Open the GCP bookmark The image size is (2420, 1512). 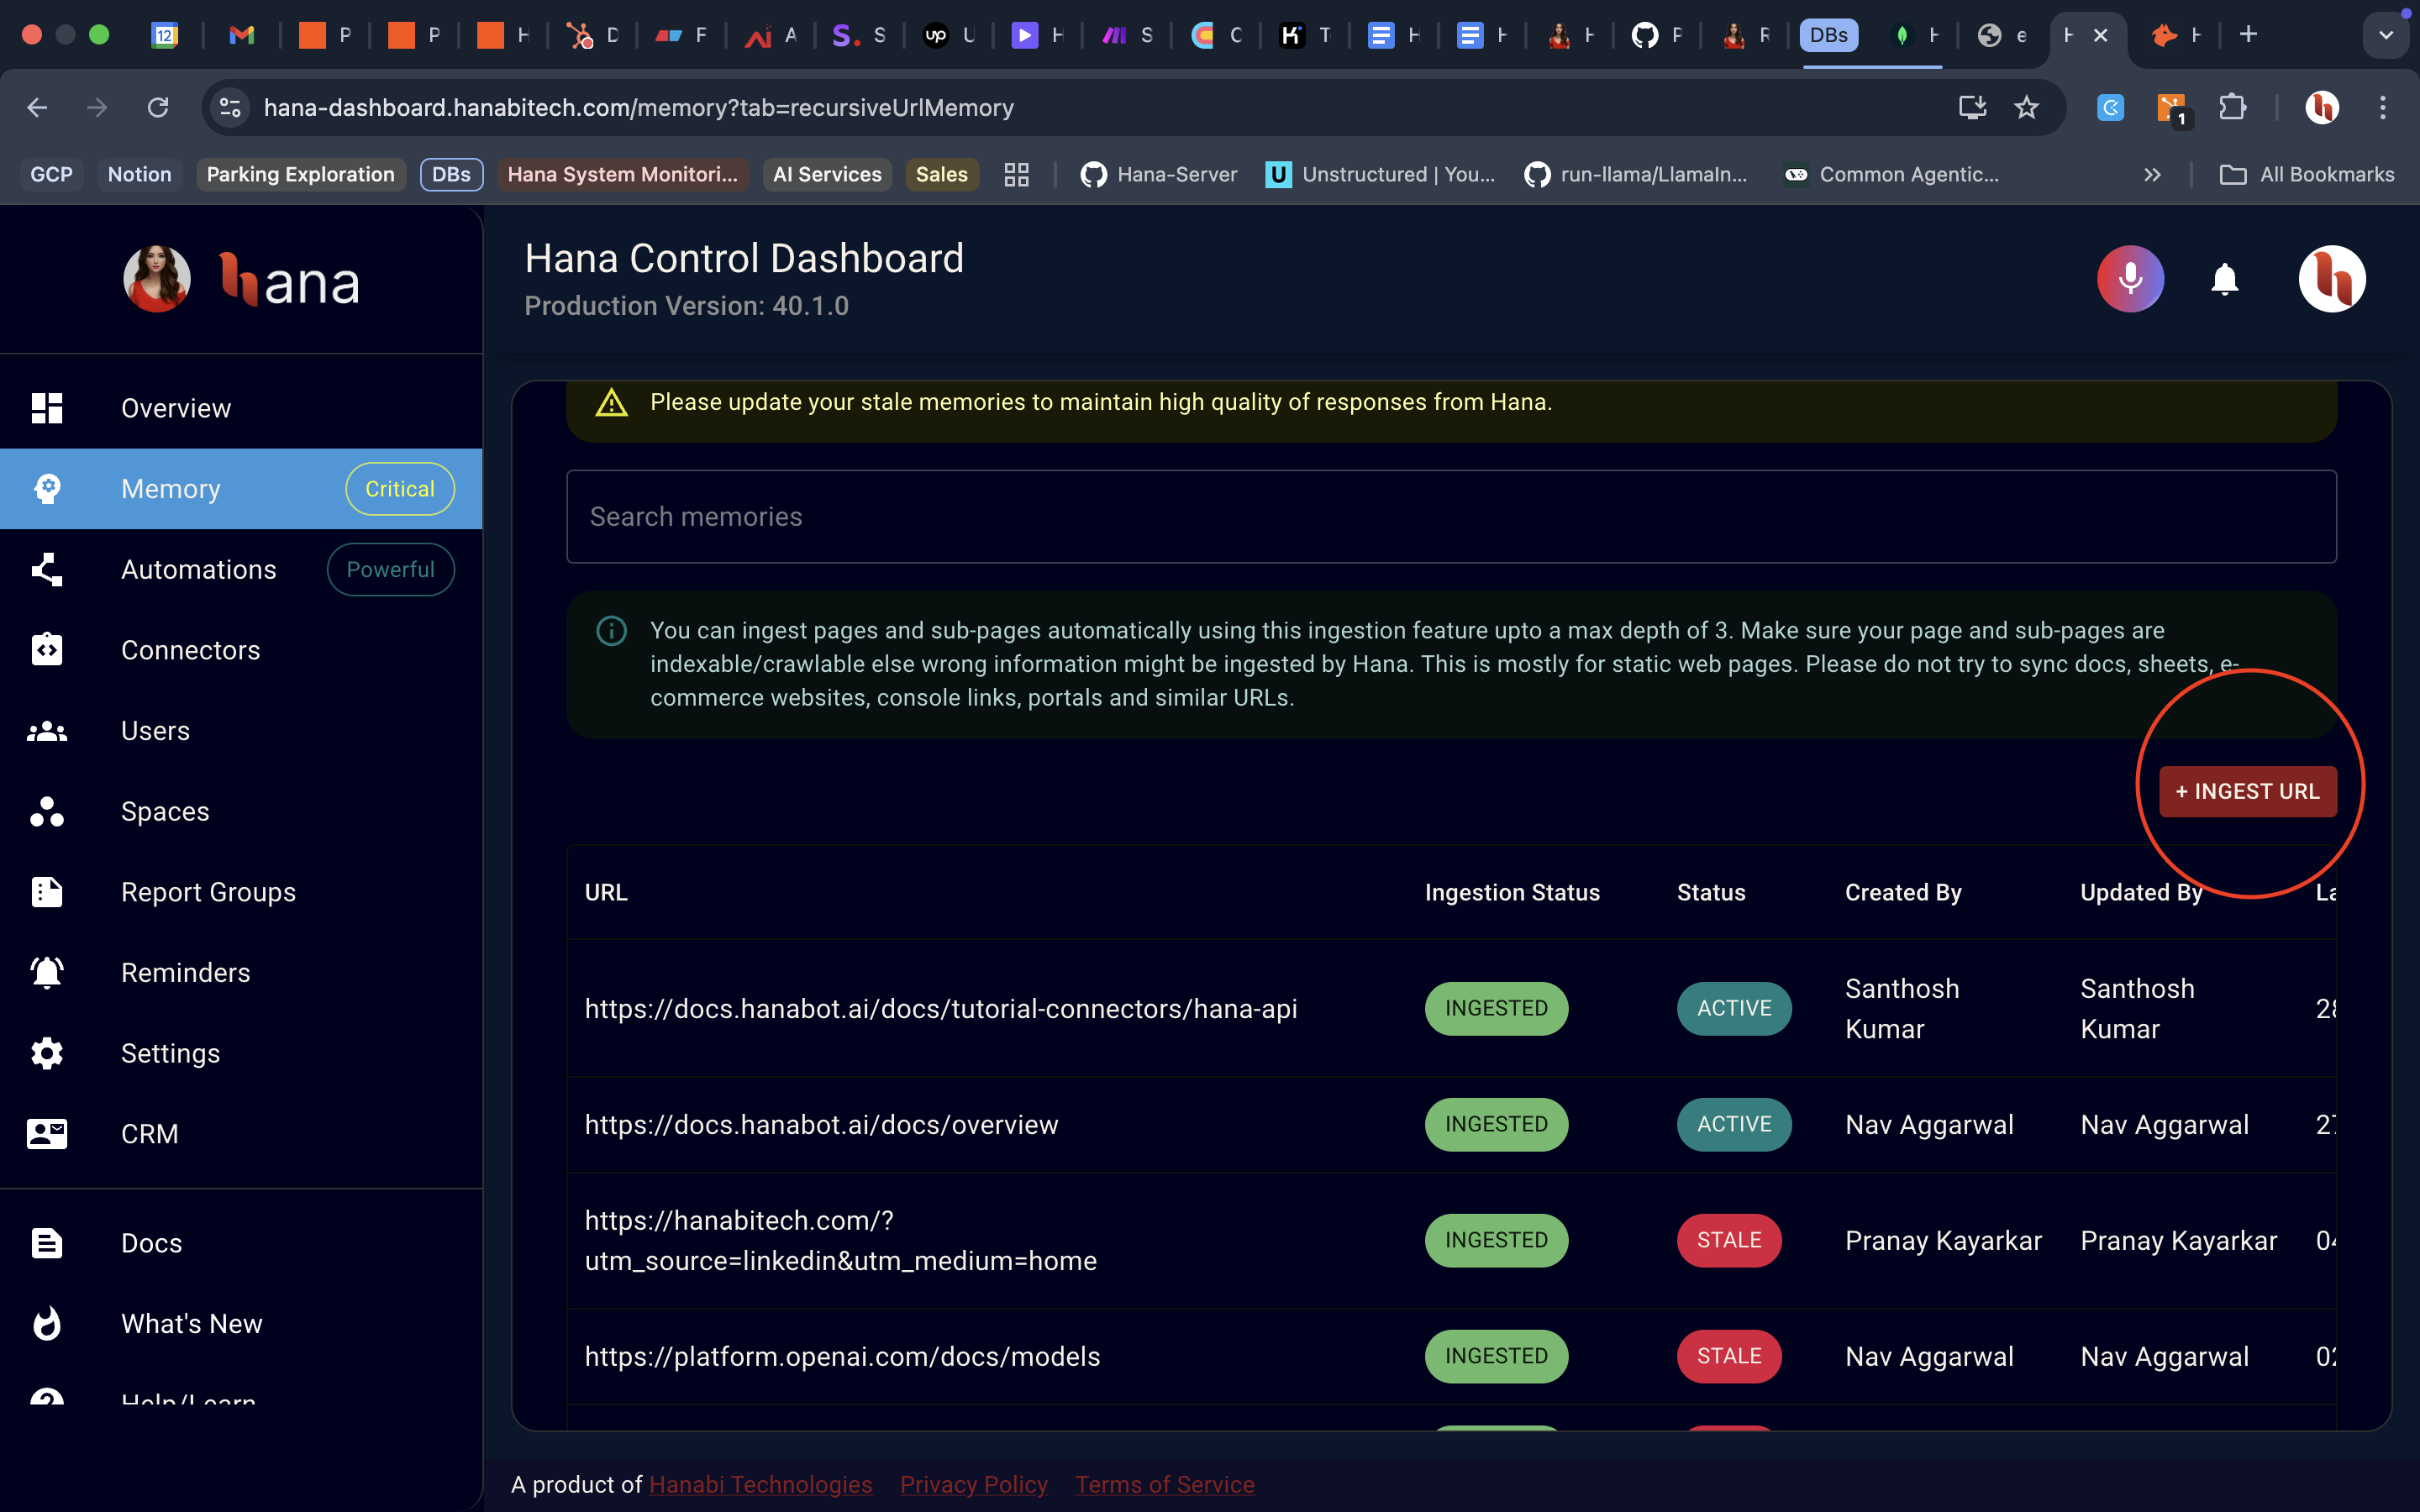coord(51,174)
